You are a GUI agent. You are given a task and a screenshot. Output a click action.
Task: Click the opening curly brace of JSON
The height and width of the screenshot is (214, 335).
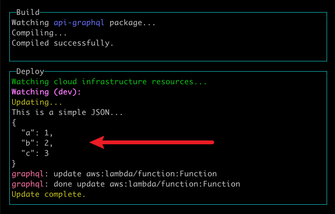(x=14, y=122)
